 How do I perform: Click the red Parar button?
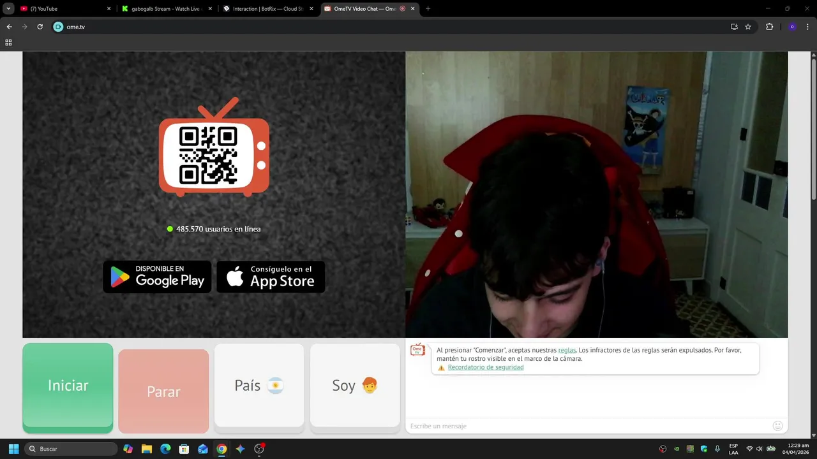click(163, 391)
